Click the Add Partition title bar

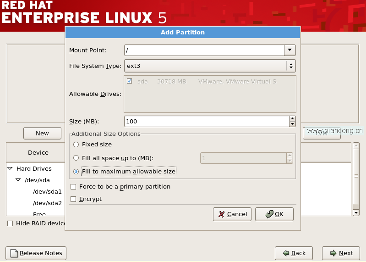tap(183, 32)
